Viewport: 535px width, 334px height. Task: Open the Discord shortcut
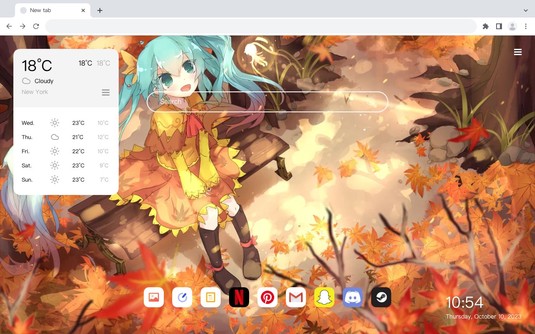(x=353, y=297)
